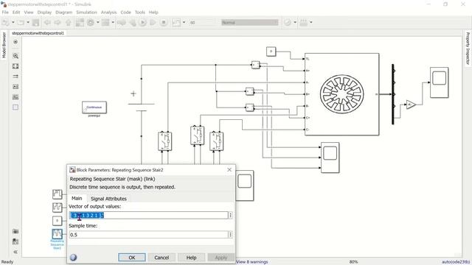The image size is (472, 265).
Task: Click Hide/Show Explorer Bar icon
Action: [15, 42]
